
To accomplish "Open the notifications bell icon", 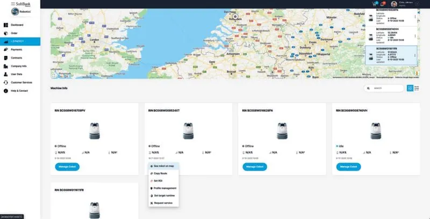I will [x=383, y=4].
